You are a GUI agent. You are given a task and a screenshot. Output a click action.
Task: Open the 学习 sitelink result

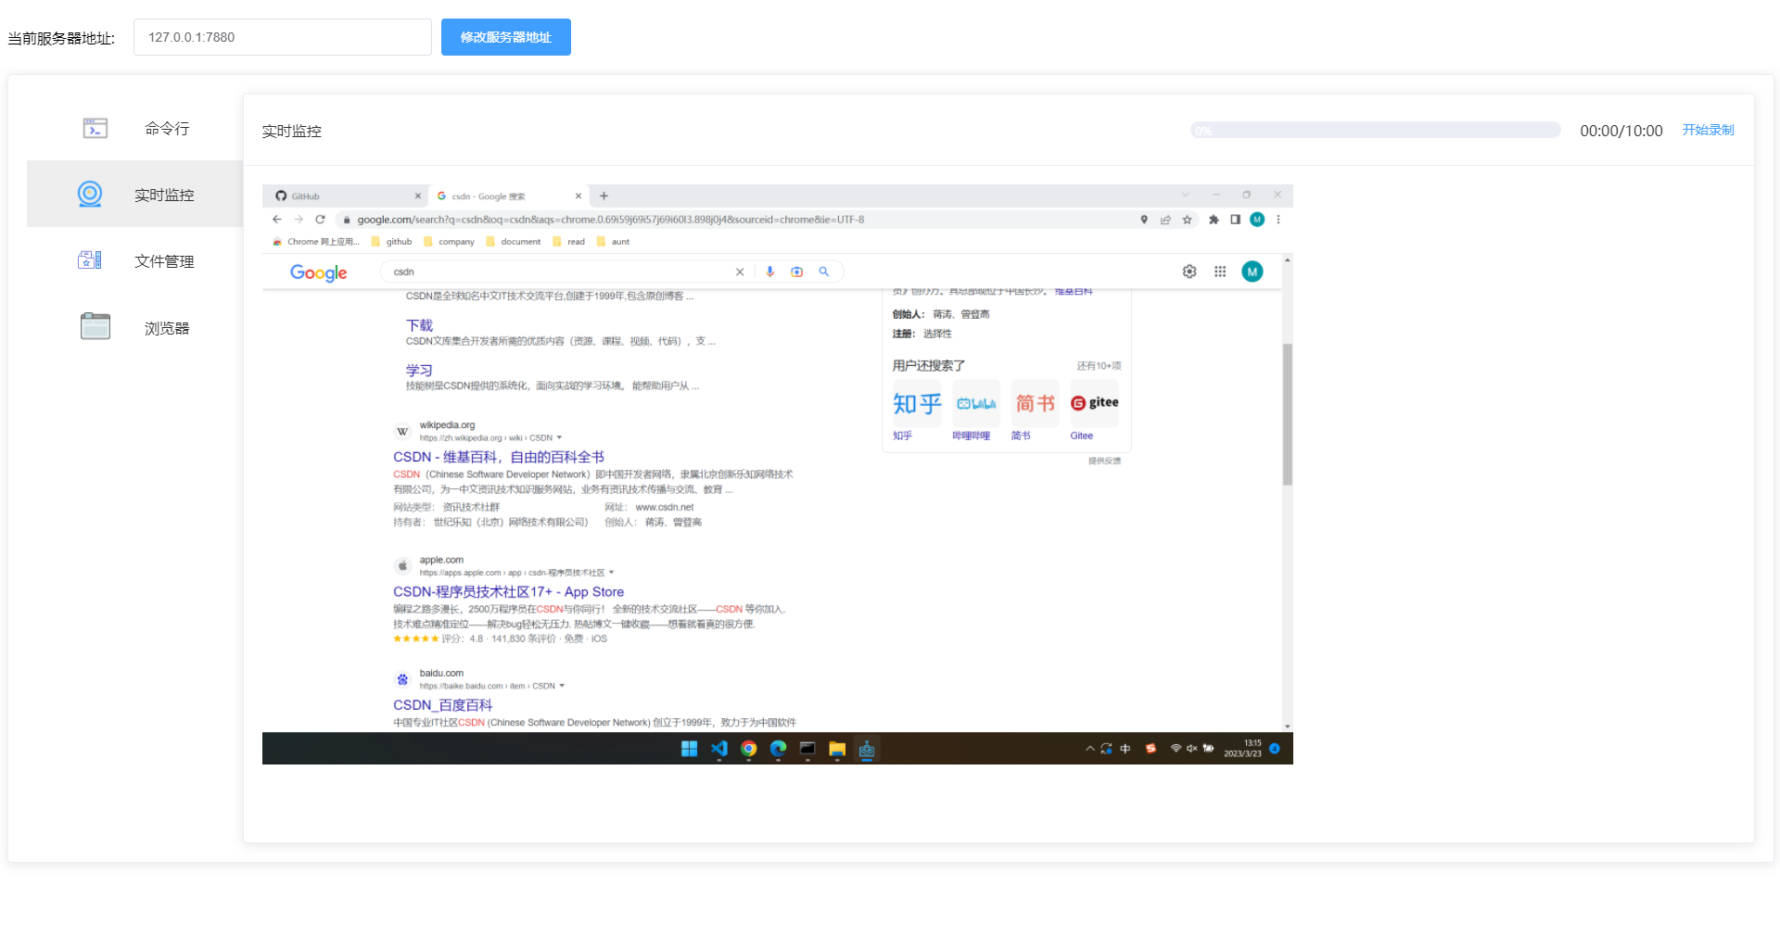point(419,370)
